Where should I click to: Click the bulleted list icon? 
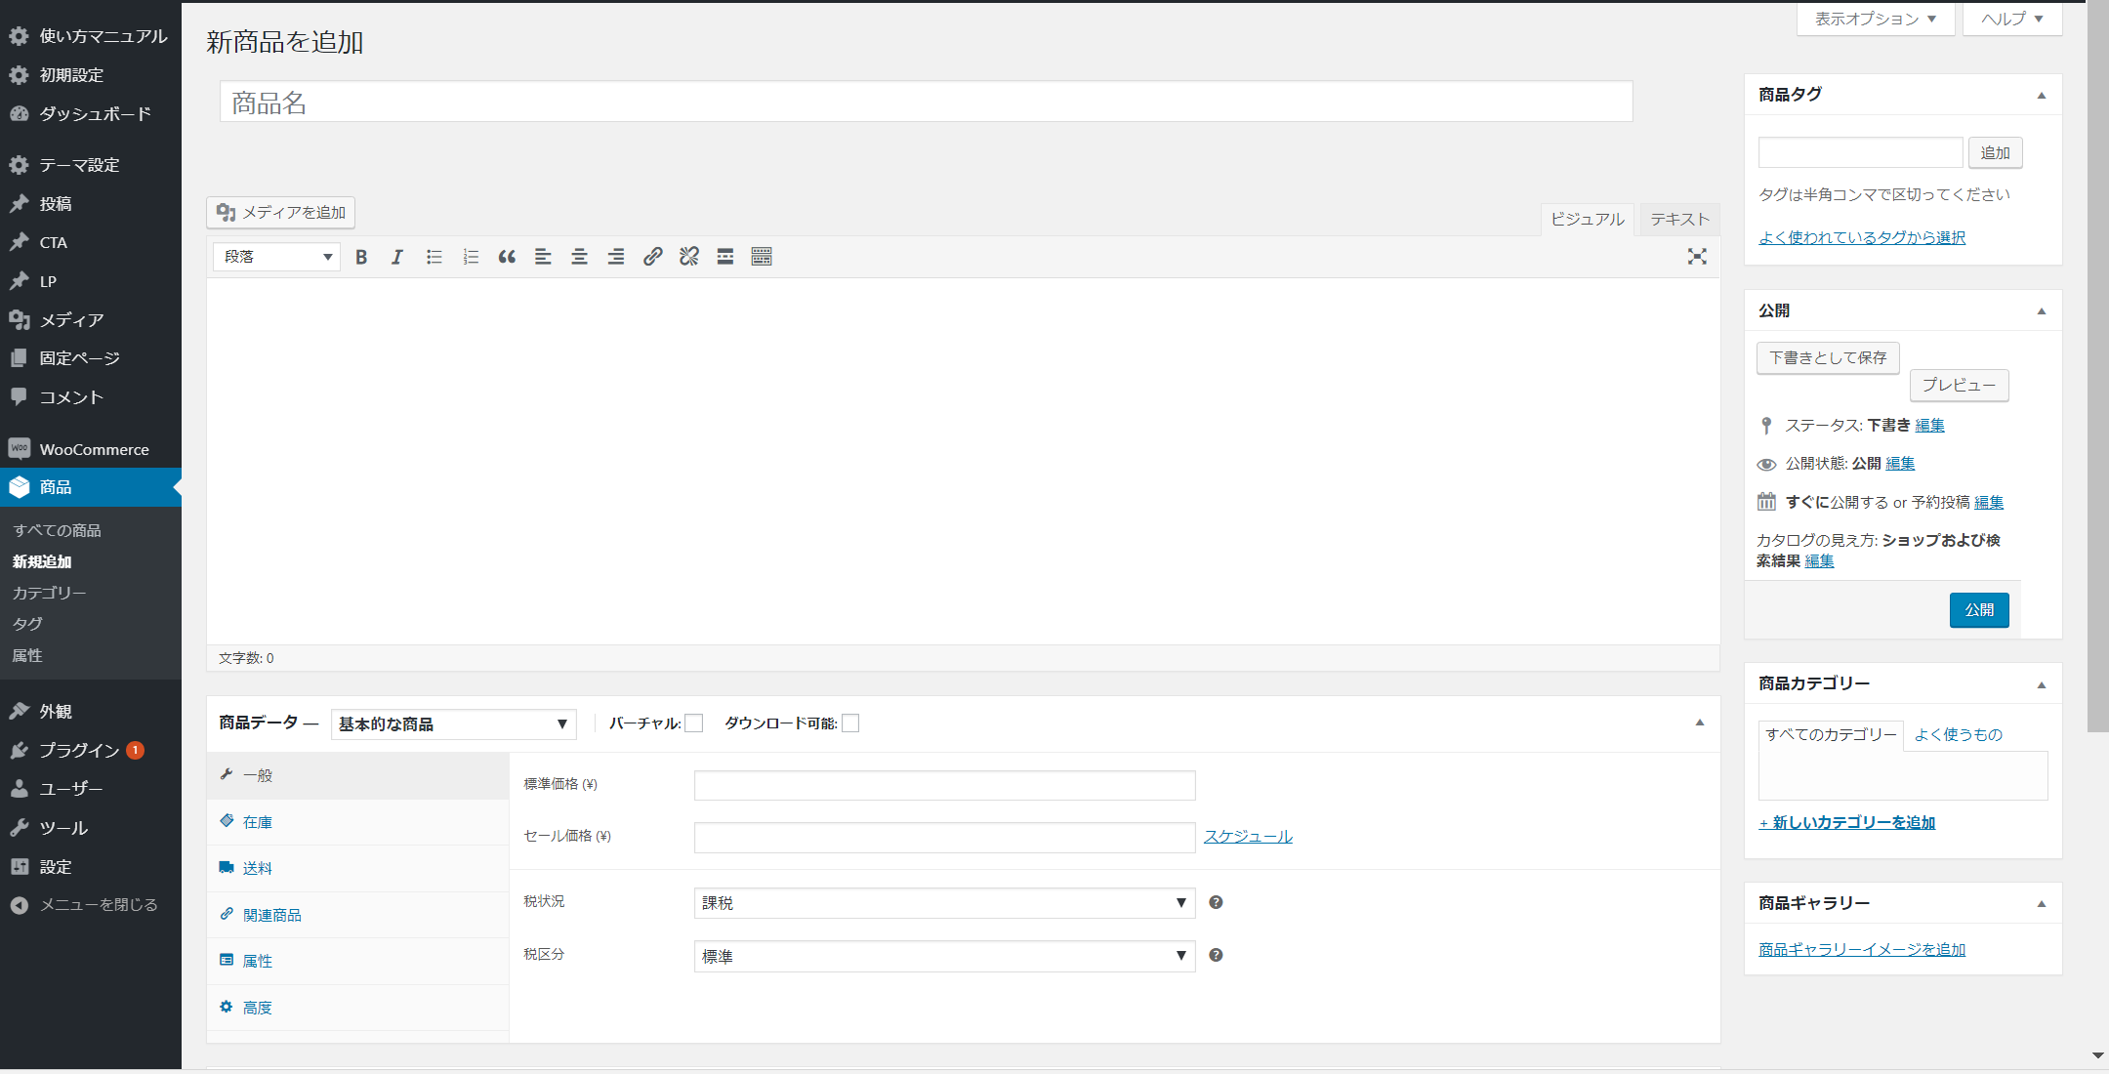(434, 257)
